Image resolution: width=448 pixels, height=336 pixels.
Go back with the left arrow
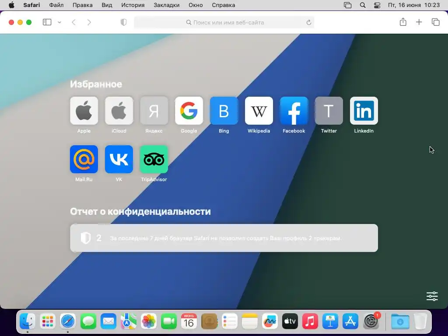click(73, 22)
